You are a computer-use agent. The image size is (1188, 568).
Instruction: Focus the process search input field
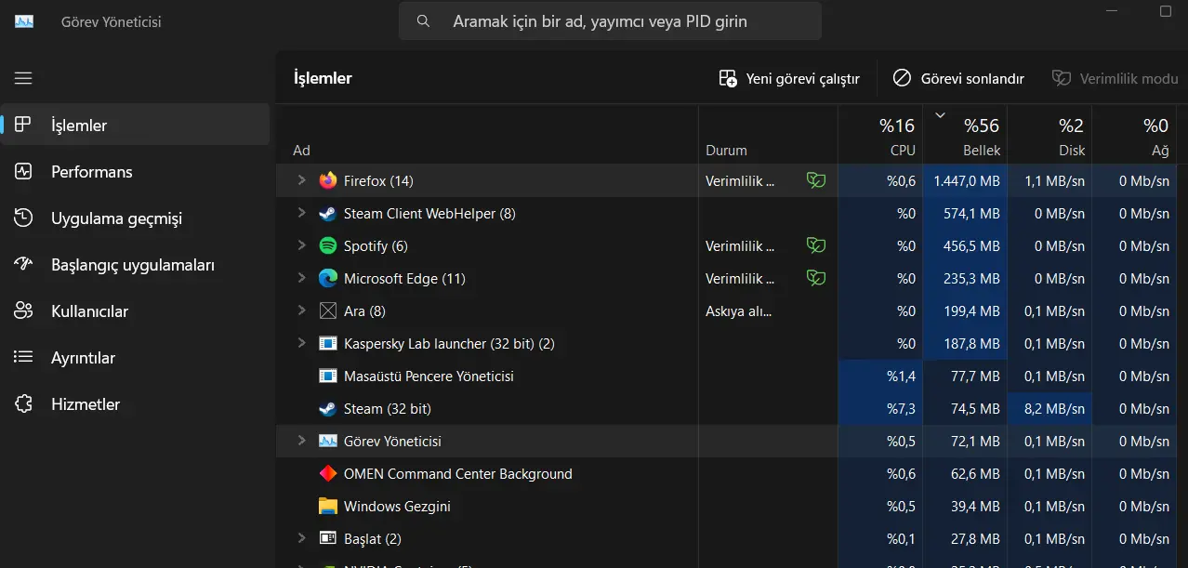[x=610, y=20]
